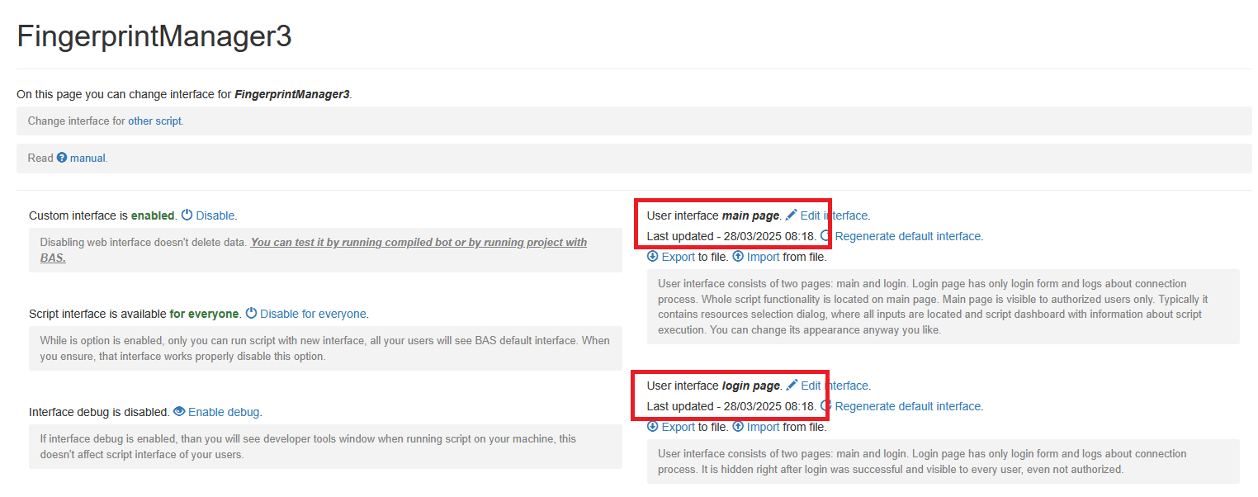Click the power icon next to Disable custom interface
Screen dimensions: 1258x497
(187, 215)
